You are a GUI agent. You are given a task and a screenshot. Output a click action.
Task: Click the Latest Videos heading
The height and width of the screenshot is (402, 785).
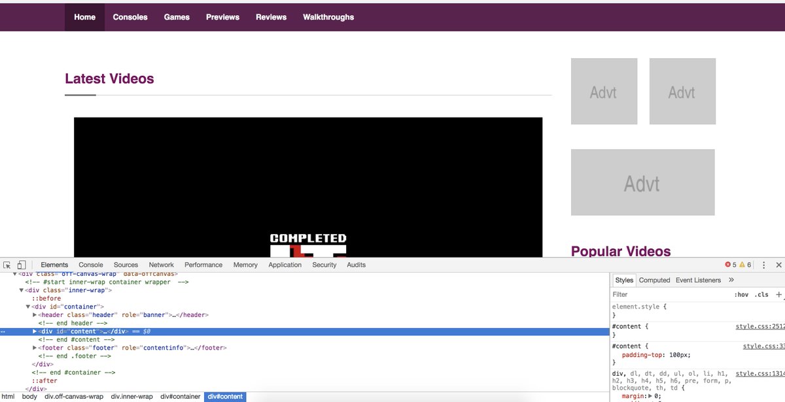[109, 79]
